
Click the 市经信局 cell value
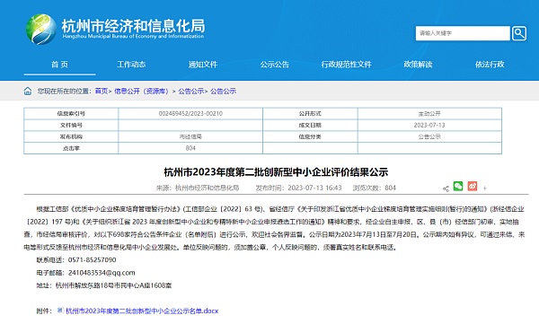coord(190,136)
